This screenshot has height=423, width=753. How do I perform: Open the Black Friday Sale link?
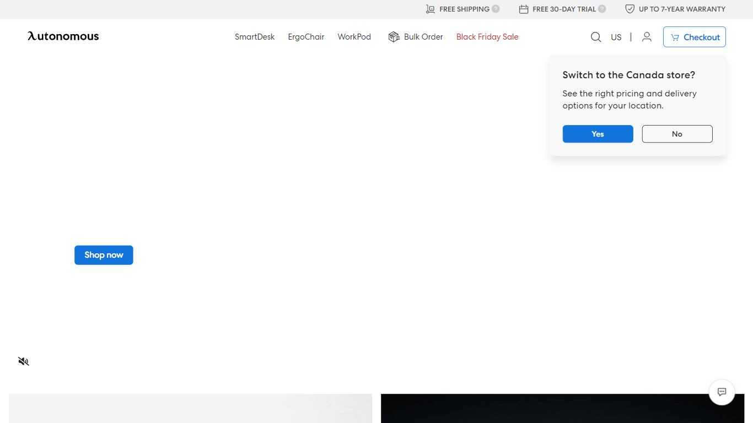pos(487,37)
